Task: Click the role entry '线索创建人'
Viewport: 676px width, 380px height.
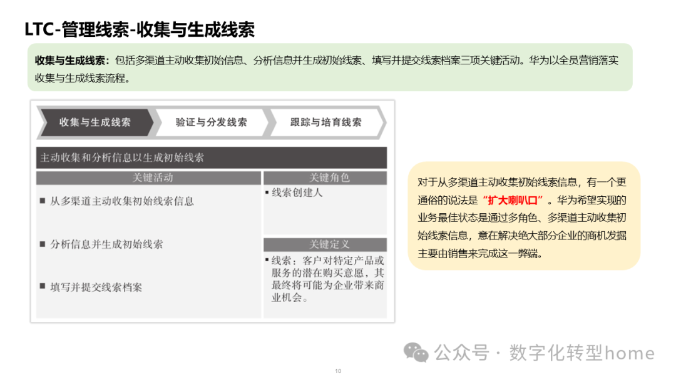Action: coord(297,192)
